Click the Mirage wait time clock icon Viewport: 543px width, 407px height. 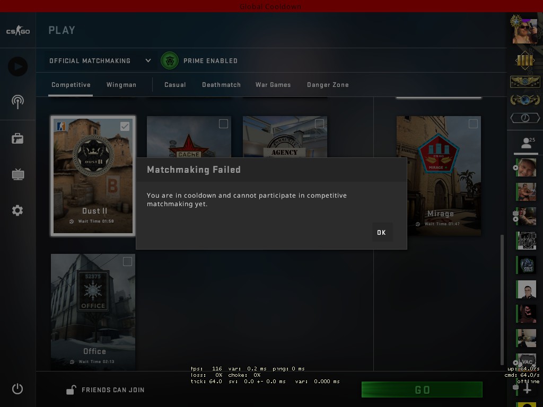coord(418,224)
